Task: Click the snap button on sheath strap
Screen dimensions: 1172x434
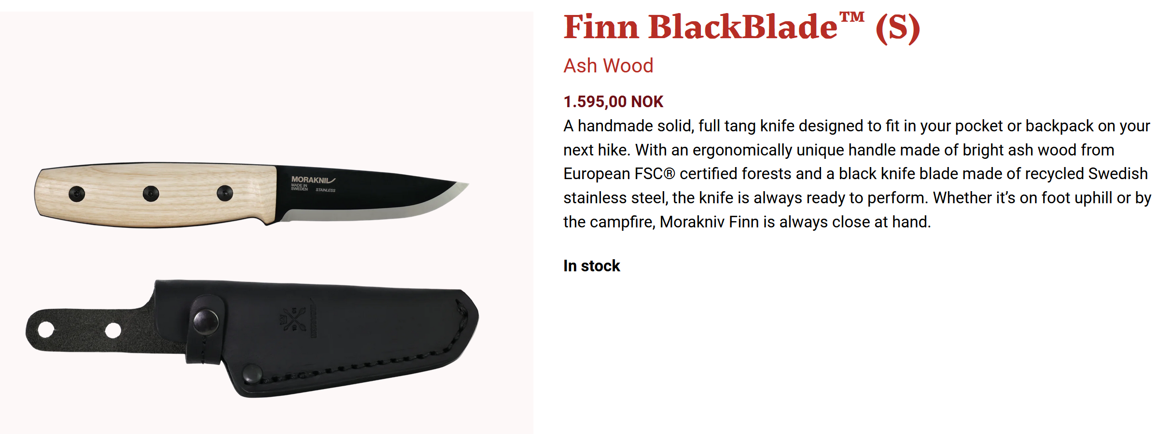Action: pos(206,321)
